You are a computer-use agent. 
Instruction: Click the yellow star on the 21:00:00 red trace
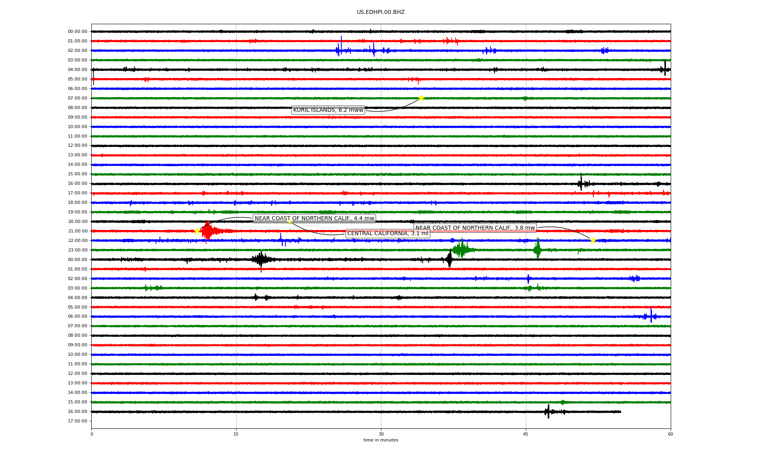[197, 231]
